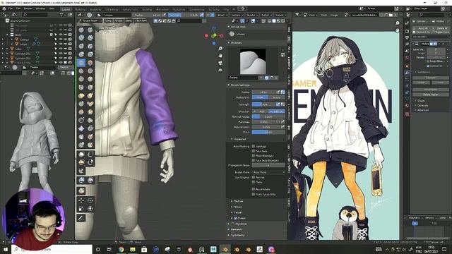Open the Sculpt Mode selector dropdown

point(90,20)
